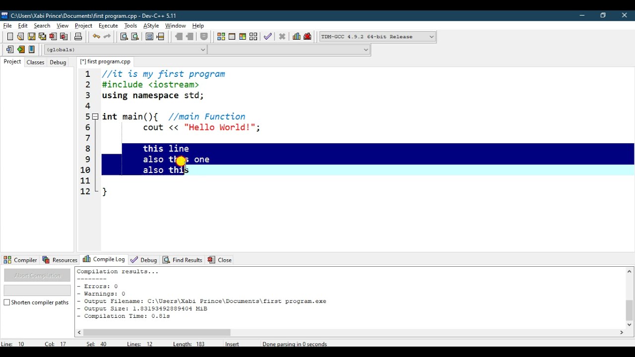Click the Undo arrow icon

96,36
